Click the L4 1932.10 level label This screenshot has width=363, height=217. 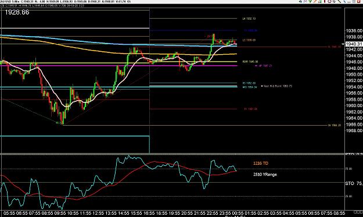point(249,19)
